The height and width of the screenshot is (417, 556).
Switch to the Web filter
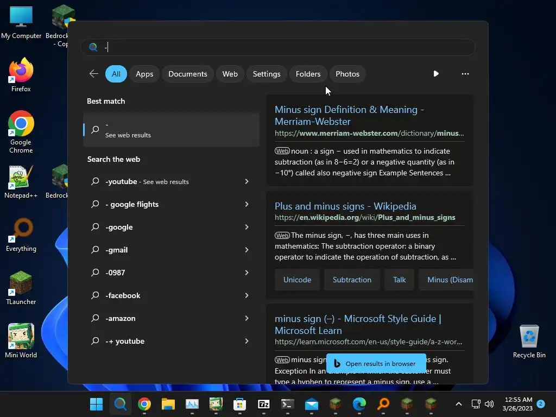point(230,74)
